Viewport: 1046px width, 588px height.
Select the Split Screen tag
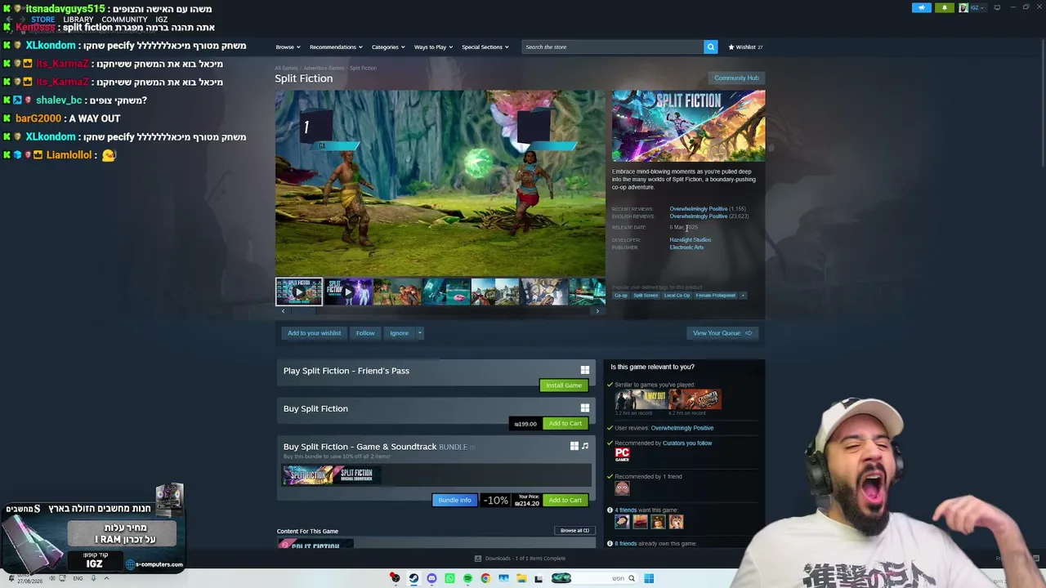tap(646, 295)
